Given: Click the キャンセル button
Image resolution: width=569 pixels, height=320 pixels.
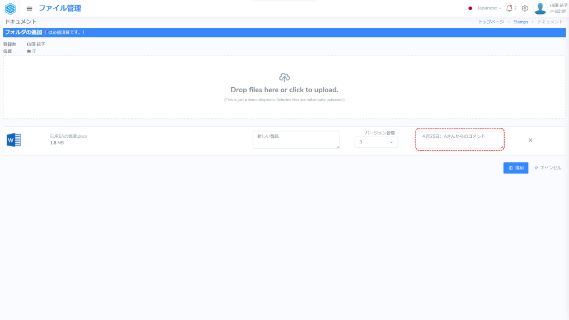Looking at the screenshot, I should click(x=547, y=168).
